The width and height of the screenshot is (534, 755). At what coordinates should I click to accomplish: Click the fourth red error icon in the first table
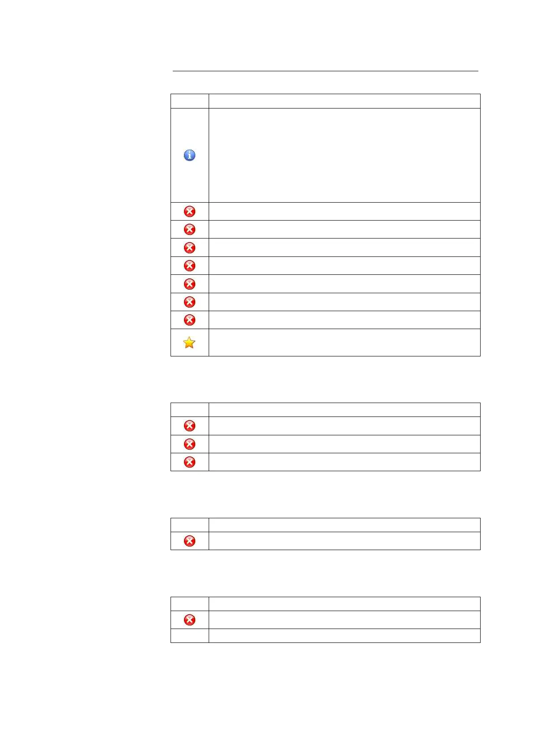click(189, 266)
